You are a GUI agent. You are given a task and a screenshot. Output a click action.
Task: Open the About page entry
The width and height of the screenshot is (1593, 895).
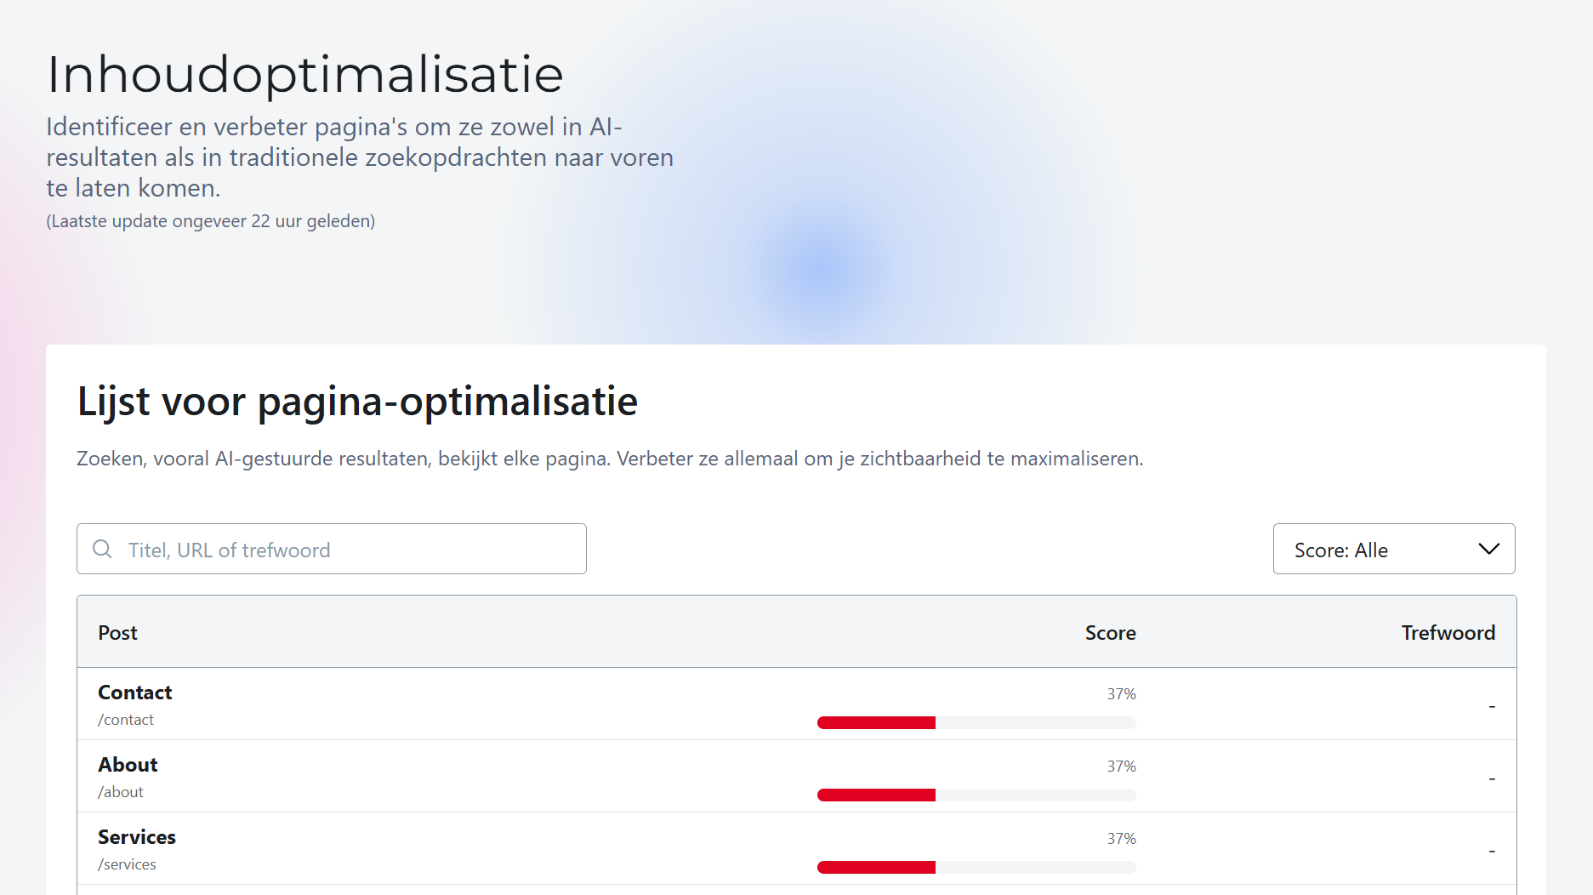pos(127,765)
